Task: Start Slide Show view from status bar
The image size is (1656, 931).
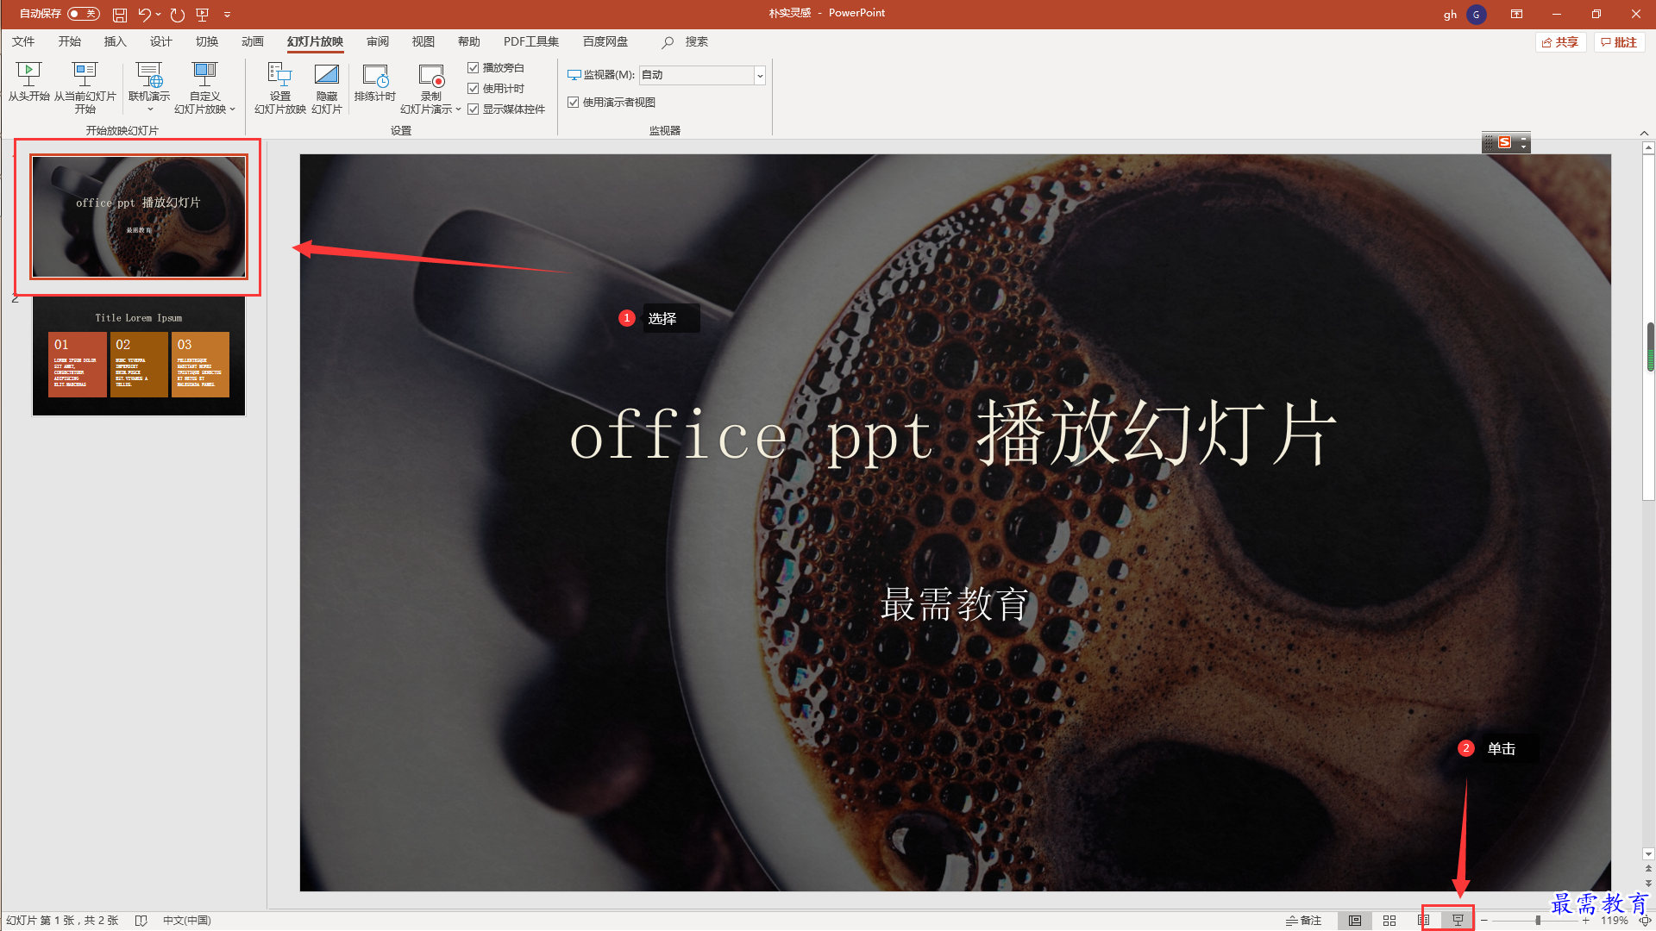Action: click(x=1458, y=921)
